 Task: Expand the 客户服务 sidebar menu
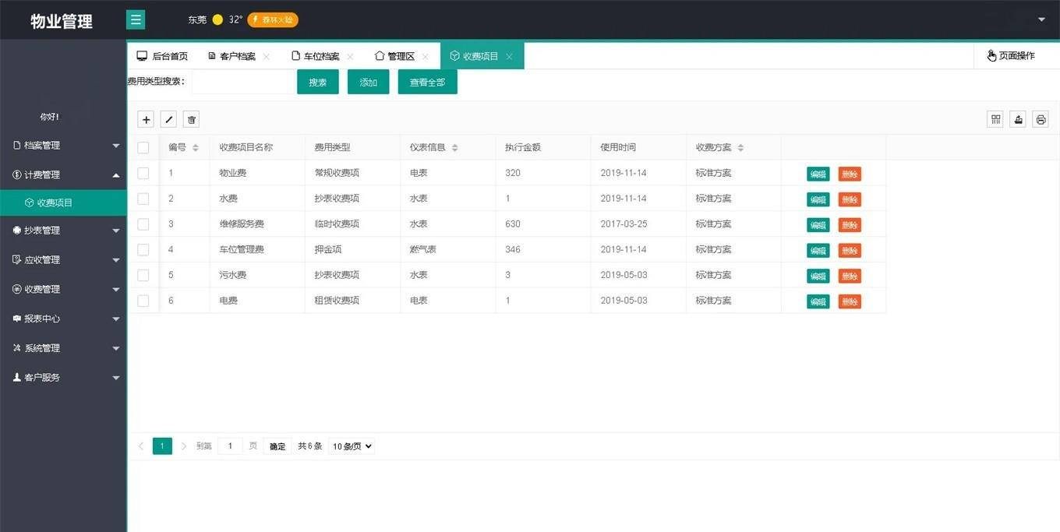coord(63,378)
